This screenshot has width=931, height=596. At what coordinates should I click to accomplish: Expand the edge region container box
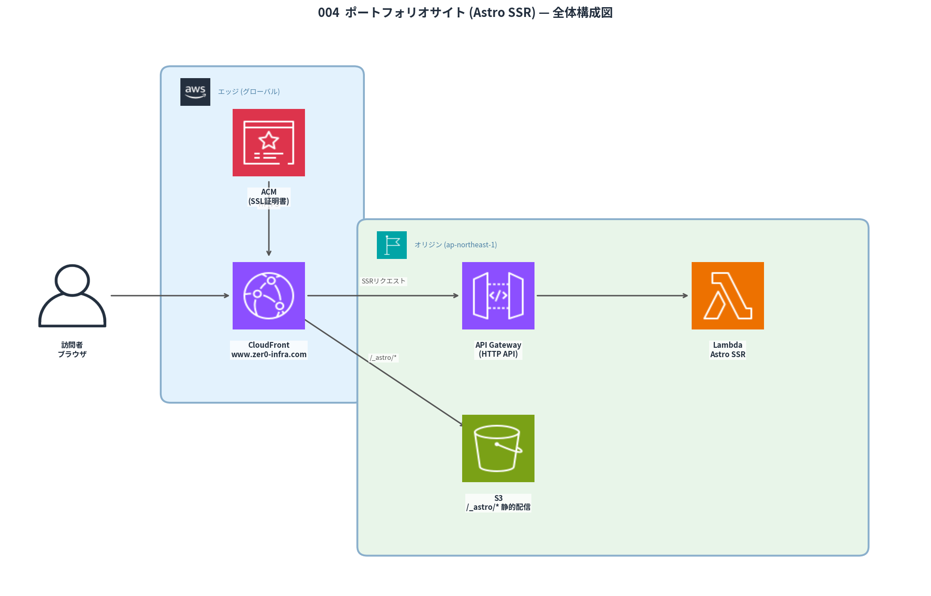pos(263,234)
